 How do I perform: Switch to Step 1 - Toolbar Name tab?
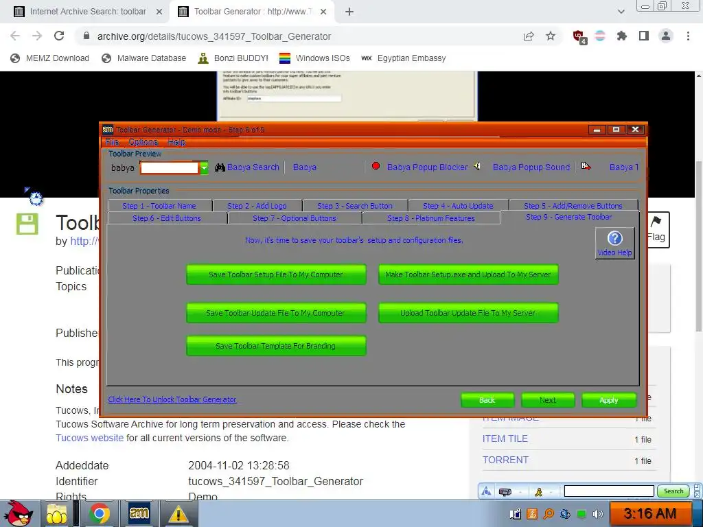(x=159, y=206)
